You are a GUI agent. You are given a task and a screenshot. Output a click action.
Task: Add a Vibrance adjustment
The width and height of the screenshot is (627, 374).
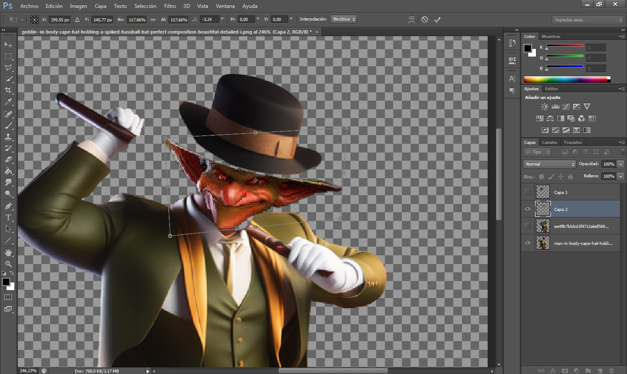tap(587, 106)
